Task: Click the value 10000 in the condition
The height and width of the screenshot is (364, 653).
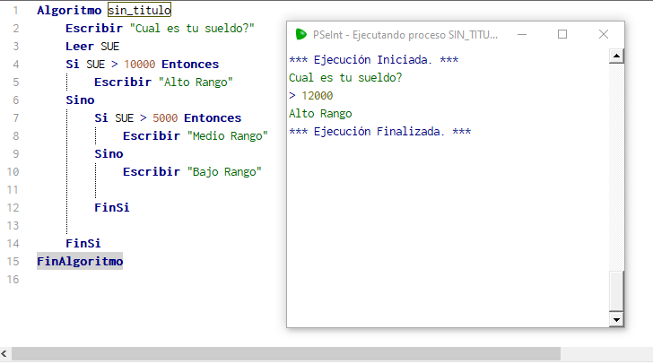Action: 140,65
